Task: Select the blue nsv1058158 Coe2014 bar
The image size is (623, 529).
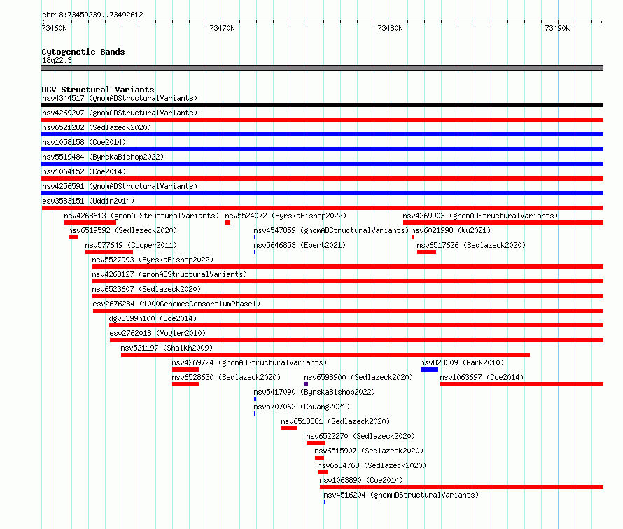Action: pyautogui.click(x=322, y=149)
